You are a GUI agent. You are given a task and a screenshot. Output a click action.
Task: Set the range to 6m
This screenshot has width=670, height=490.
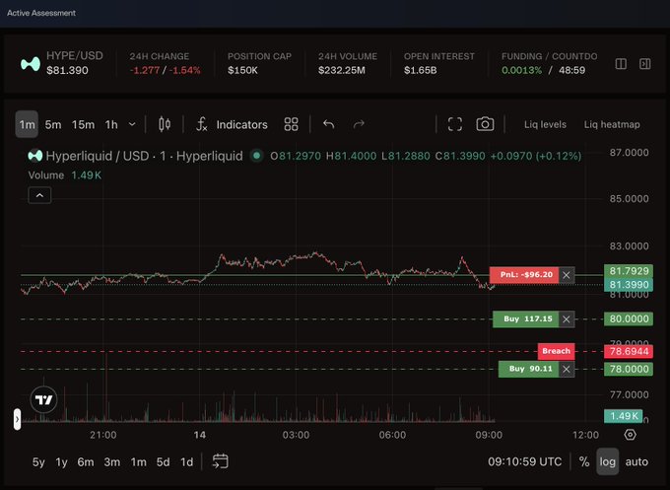pyautogui.click(x=86, y=462)
